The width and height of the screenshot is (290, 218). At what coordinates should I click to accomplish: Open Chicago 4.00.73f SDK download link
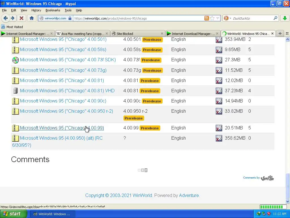tap(68, 60)
